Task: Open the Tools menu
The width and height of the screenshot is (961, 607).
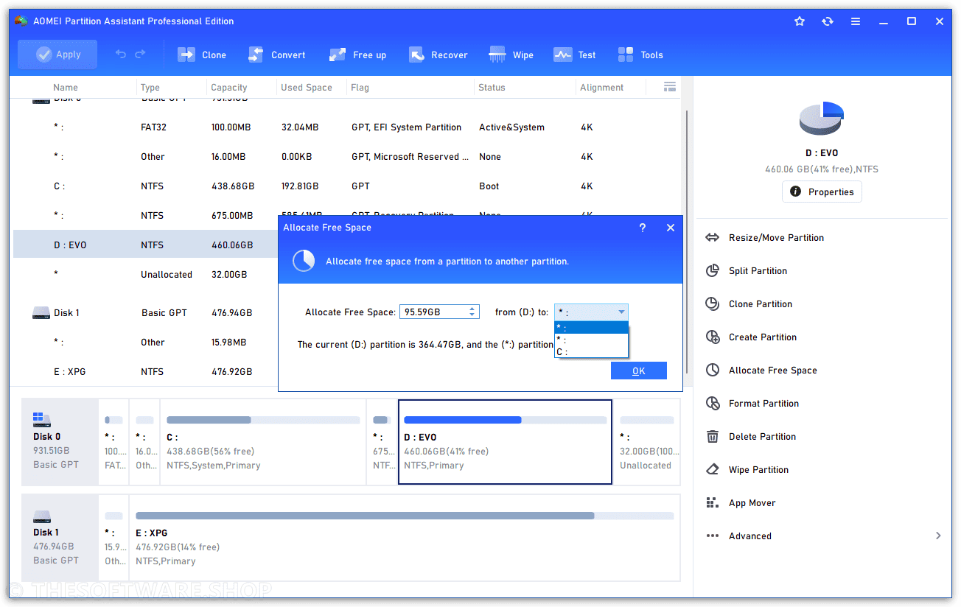Action: [640, 55]
